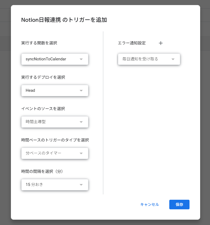Open the 分ベースのタイマー trigger type dropdown

(x=55, y=153)
